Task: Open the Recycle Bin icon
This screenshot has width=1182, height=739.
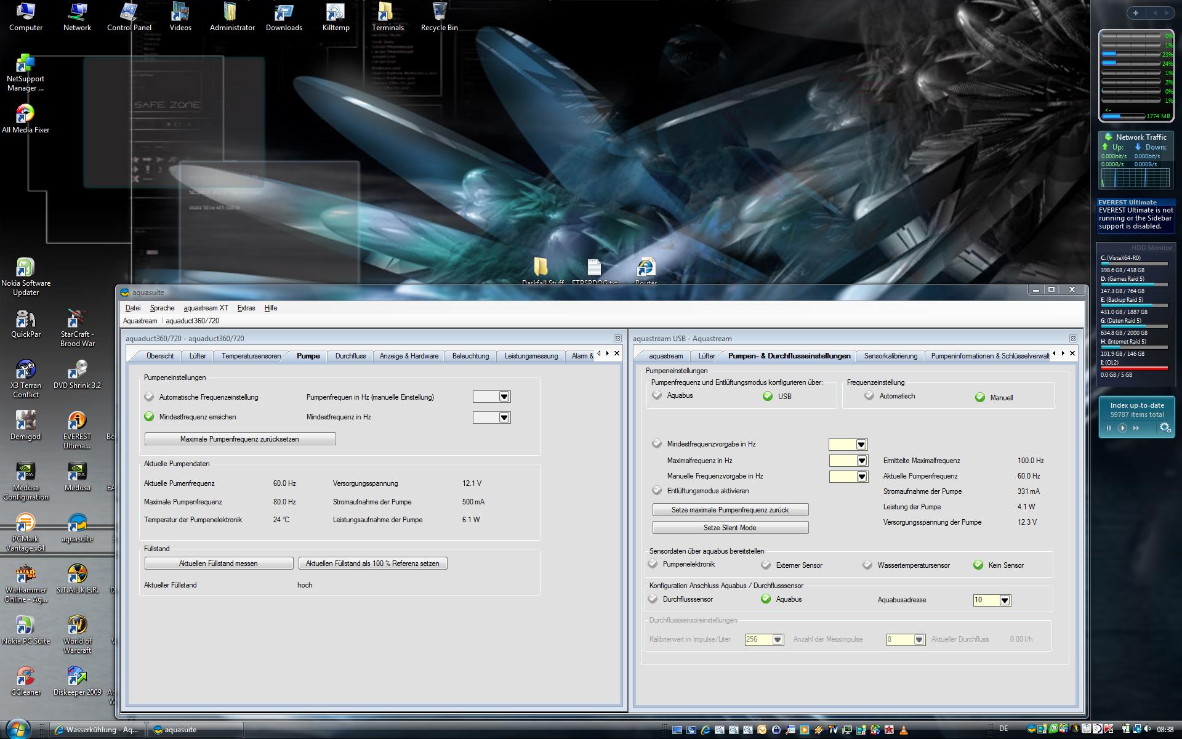Action: [x=439, y=13]
